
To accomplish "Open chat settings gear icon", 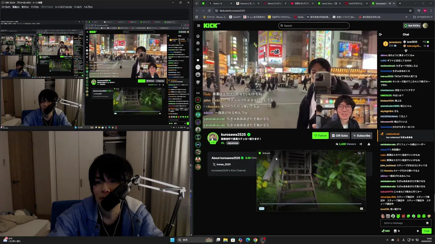I will click(418, 231).
